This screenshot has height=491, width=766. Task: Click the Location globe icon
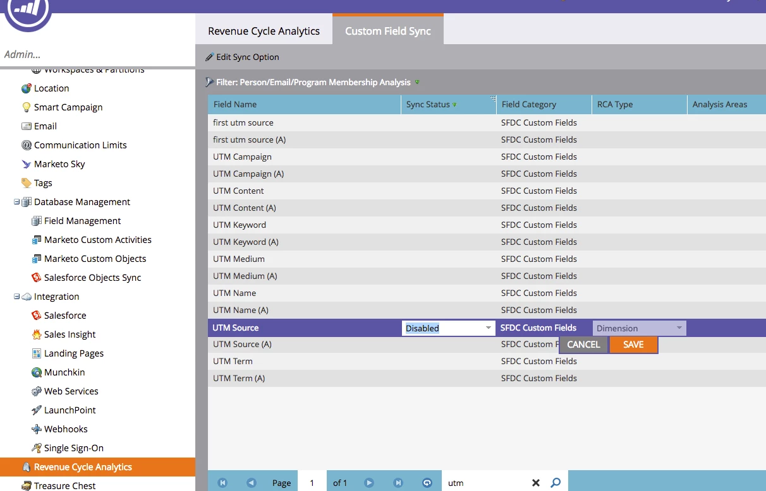coord(26,88)
